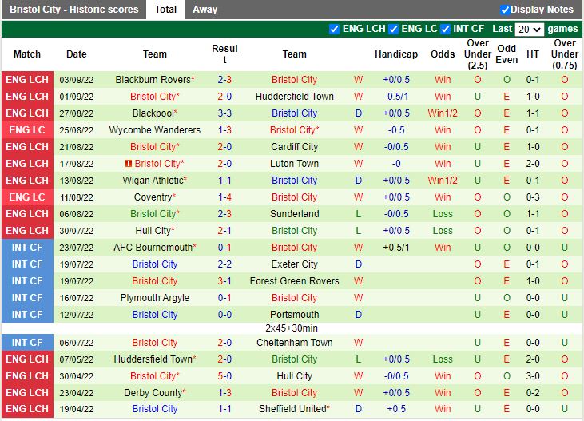
Task: Click the 2x45+30min note
Action: pyautogui.click(x=292, y=328)
